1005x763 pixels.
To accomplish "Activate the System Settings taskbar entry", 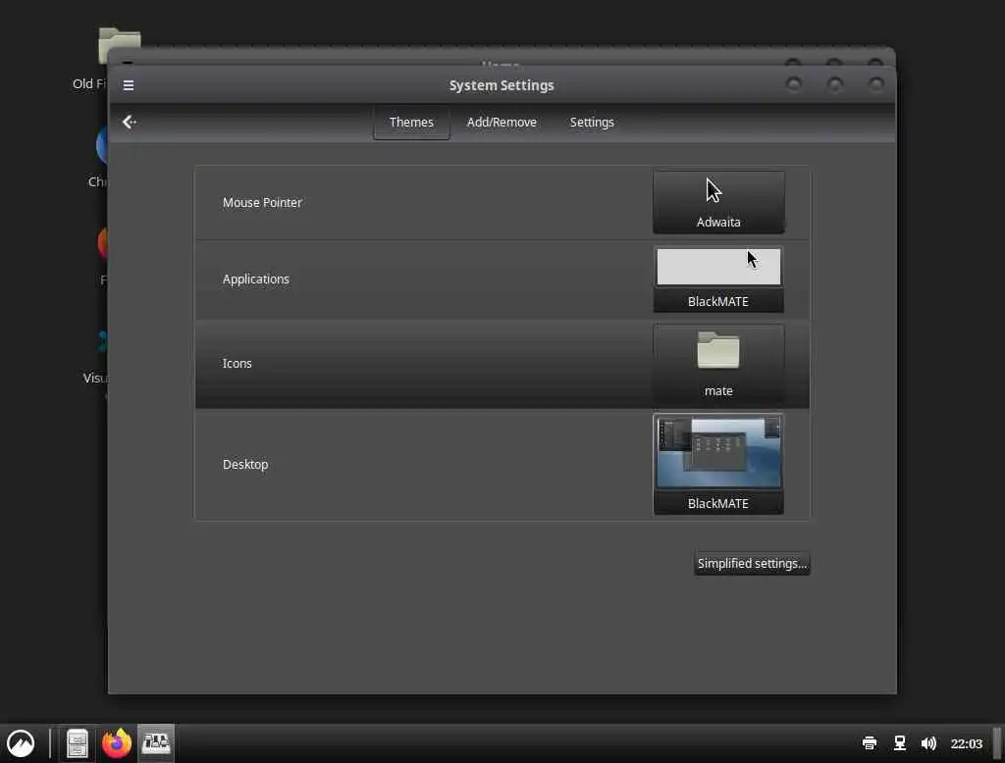I will [x=156, y=743].
